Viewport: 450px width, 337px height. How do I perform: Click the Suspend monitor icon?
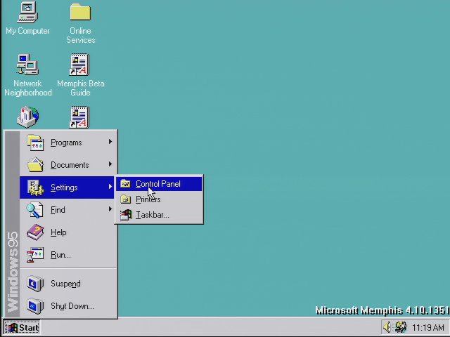pos(35,284)
